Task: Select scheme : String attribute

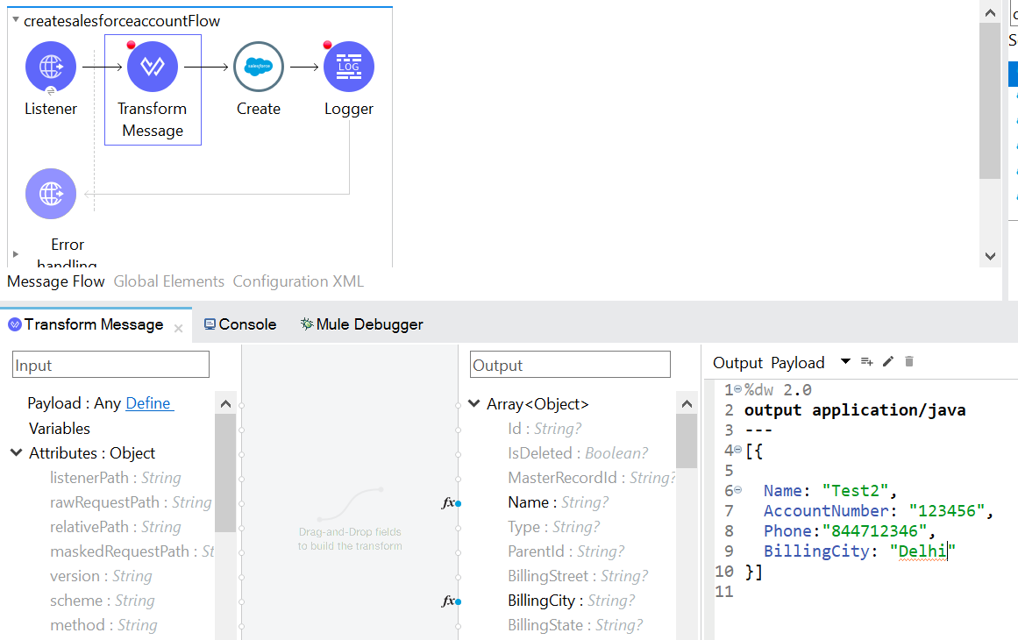Action: pos(103,601)
